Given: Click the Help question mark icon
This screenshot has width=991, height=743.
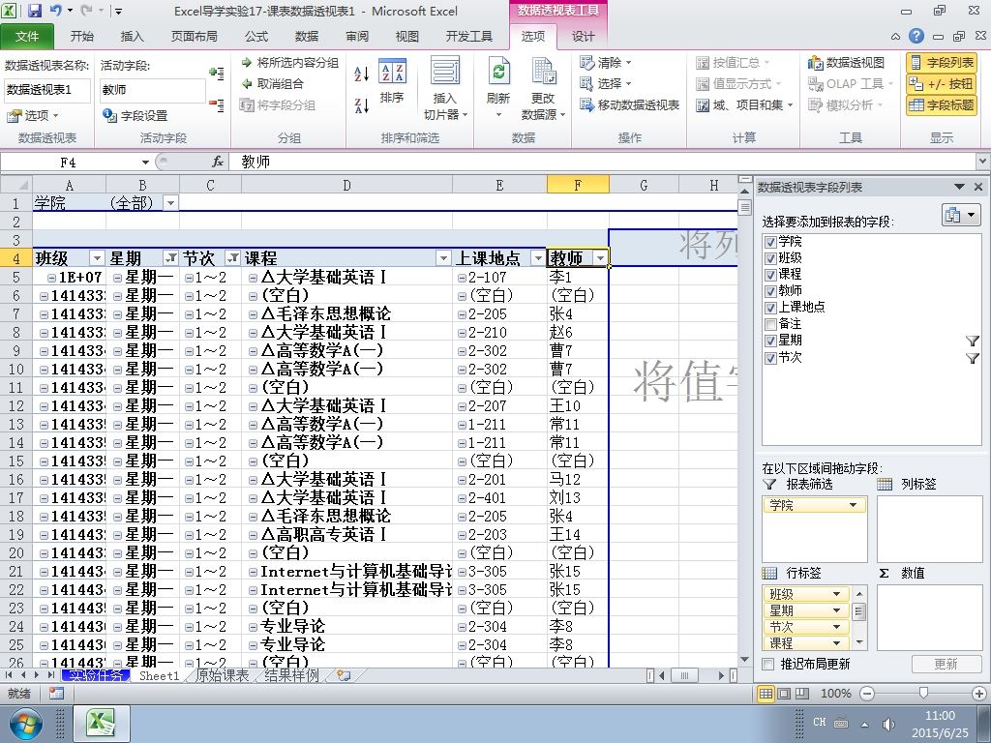Looking at the screenshot, I should click(x=916, y=36).
